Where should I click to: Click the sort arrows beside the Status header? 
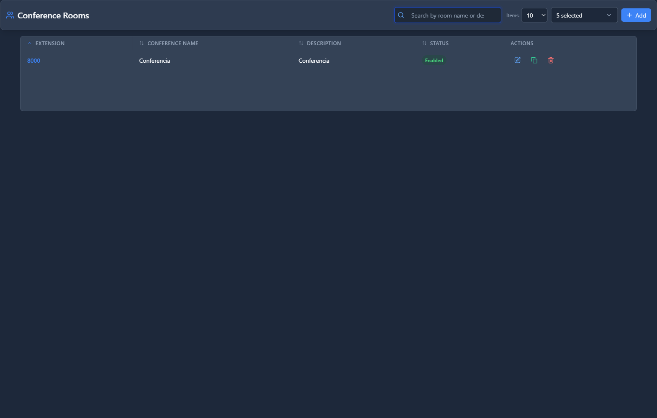(424, 43)
